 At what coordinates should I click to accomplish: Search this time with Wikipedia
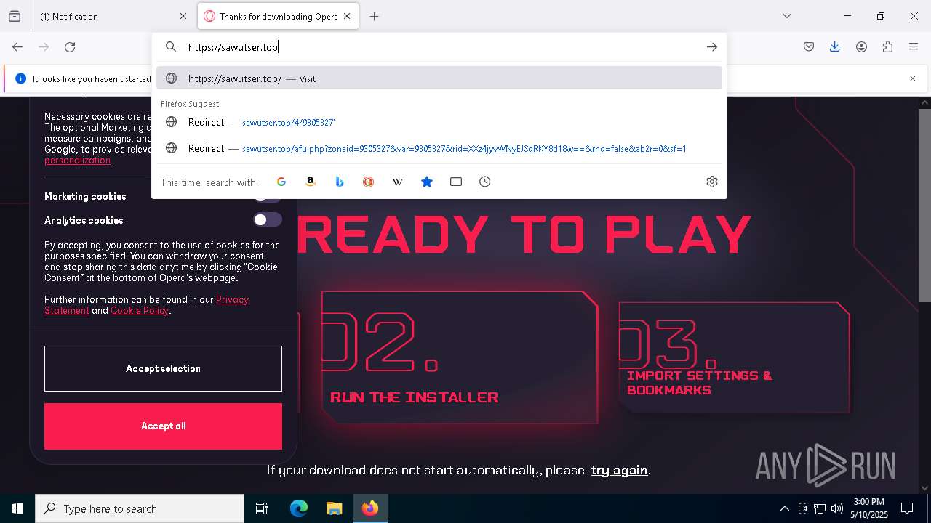pos(398,182)
